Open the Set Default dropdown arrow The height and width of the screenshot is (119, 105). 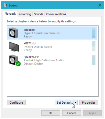(x=75, y=103)
